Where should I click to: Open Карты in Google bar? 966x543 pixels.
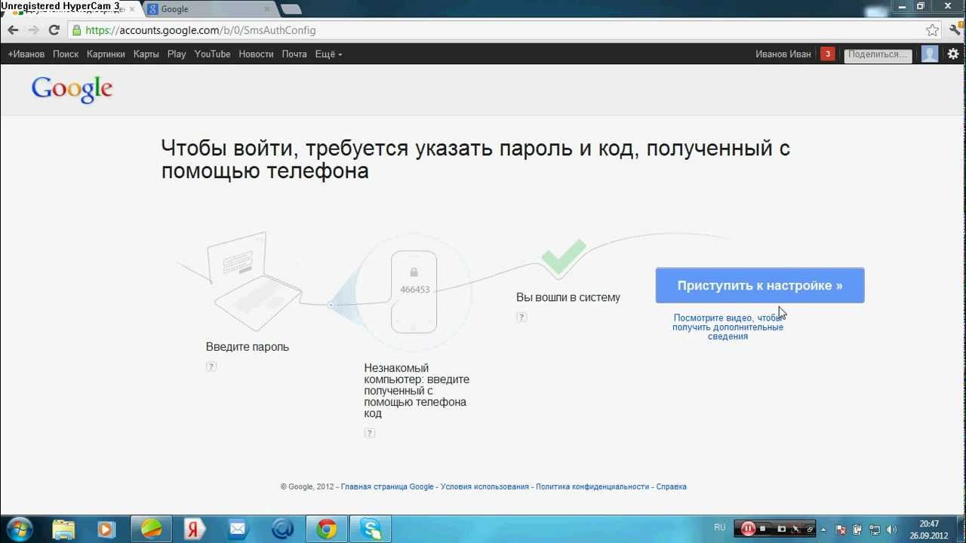click(x=146, y=54)
